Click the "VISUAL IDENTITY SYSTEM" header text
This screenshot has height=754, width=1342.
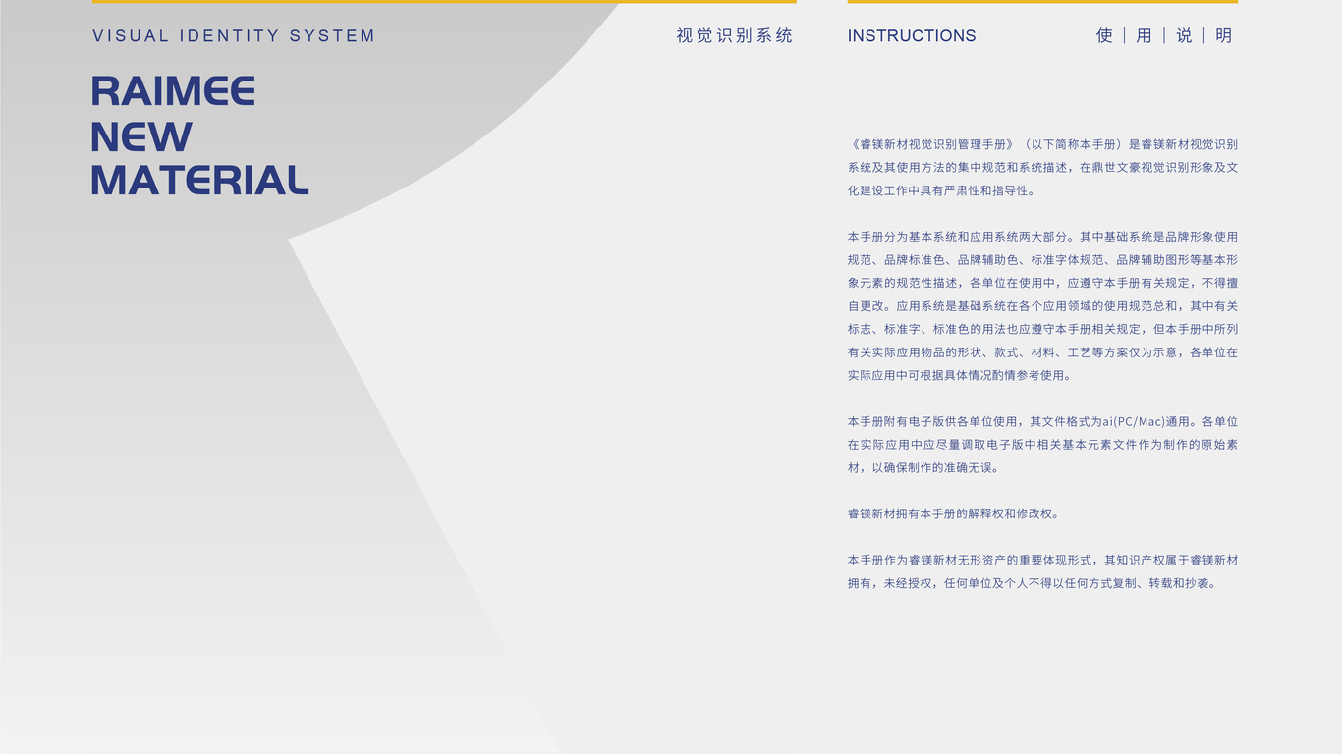click(x=234, y=35)
